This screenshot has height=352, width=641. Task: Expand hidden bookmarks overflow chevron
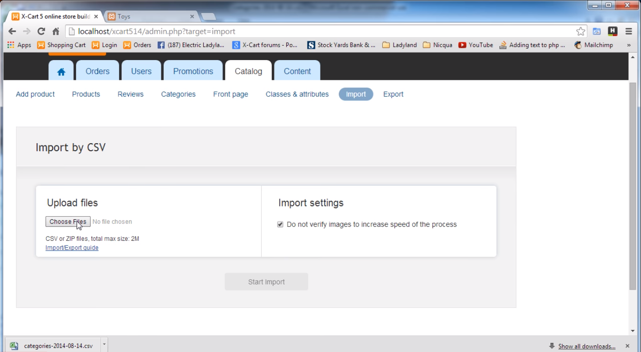coord(629,45)
